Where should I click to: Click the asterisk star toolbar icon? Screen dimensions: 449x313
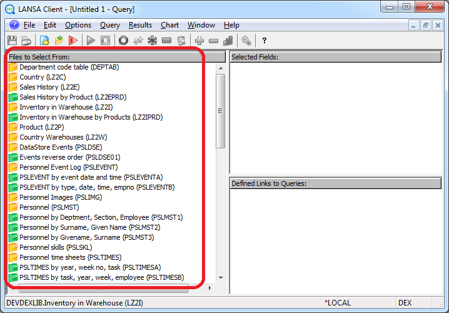(x=152, y=41)
